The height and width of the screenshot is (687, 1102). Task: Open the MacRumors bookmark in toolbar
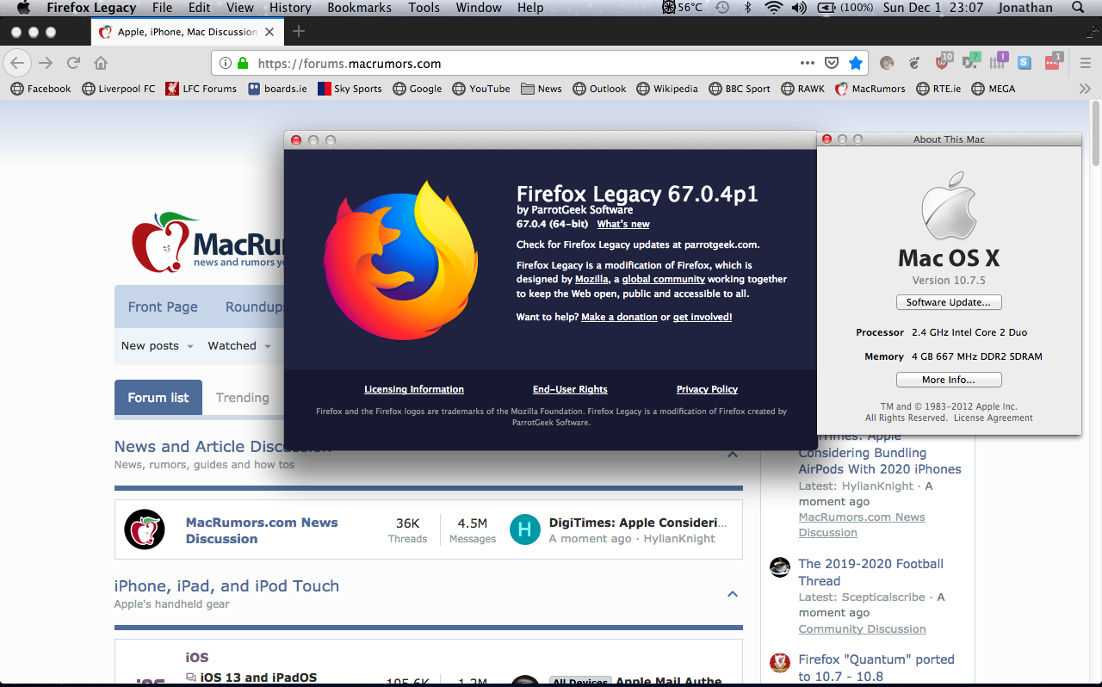click(870, 89)
